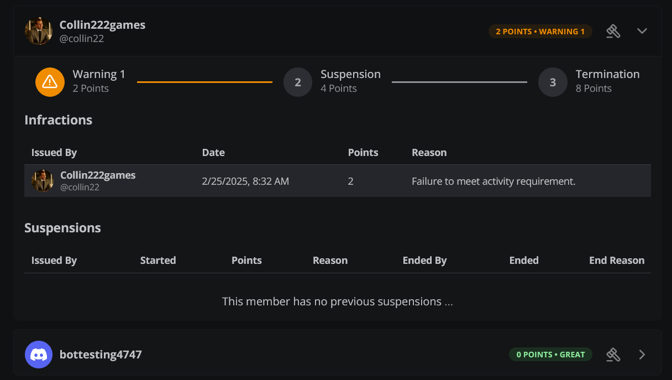The image size is (672, 380).
Task: Click the Suspension step 2 circle
Action: tap(298, 82)
